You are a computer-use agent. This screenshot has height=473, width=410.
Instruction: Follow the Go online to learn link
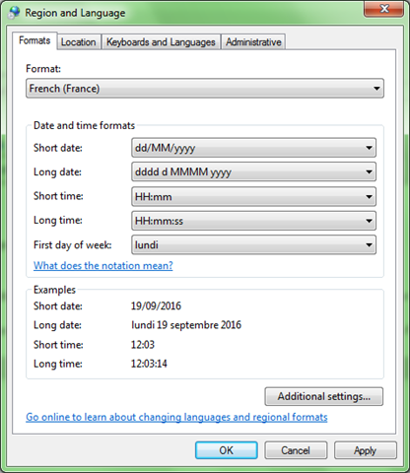(176, 417)
